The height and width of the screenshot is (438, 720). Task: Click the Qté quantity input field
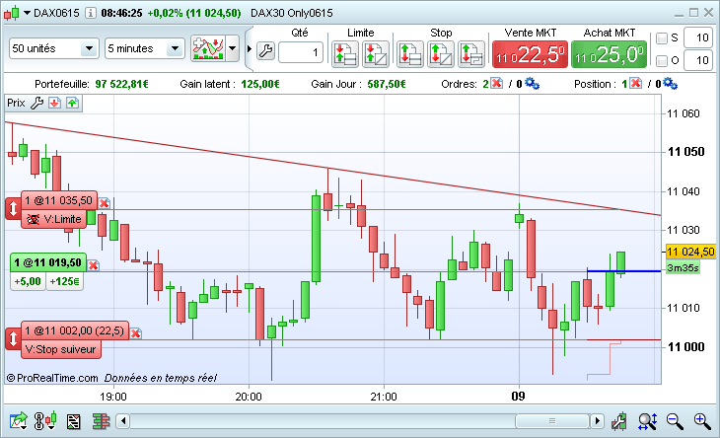coord(302,52)
